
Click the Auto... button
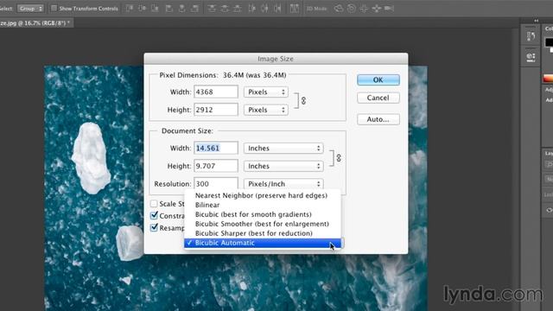tap(378, 119)
